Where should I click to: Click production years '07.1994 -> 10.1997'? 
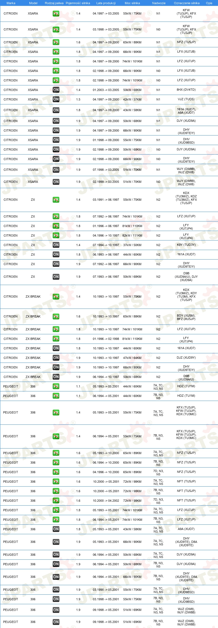point(106,245)
